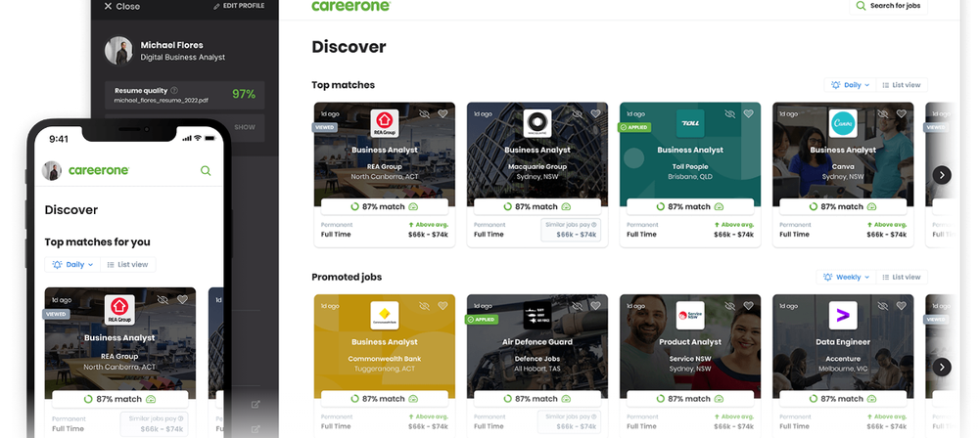This screenshot has height=438, width=979.
Task: Favorite the Canva job
Action: 901,114
